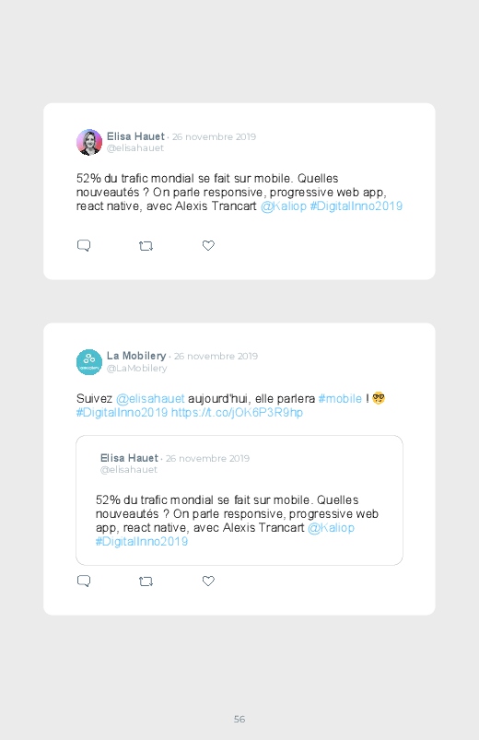Open #DigitalInno2019 hashtag in La Mobilery tweet
This screenshot has height=740, width=479.
(x=122, y=413)
